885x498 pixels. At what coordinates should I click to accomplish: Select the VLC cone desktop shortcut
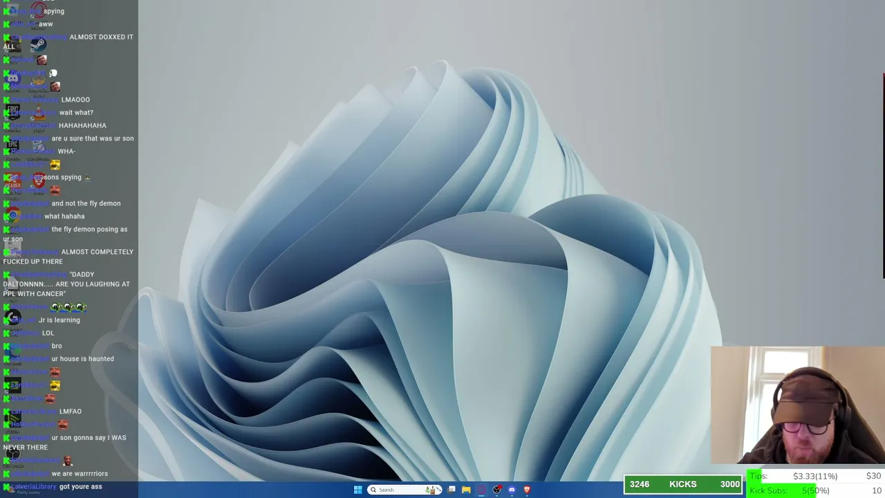tap(38, 113)
